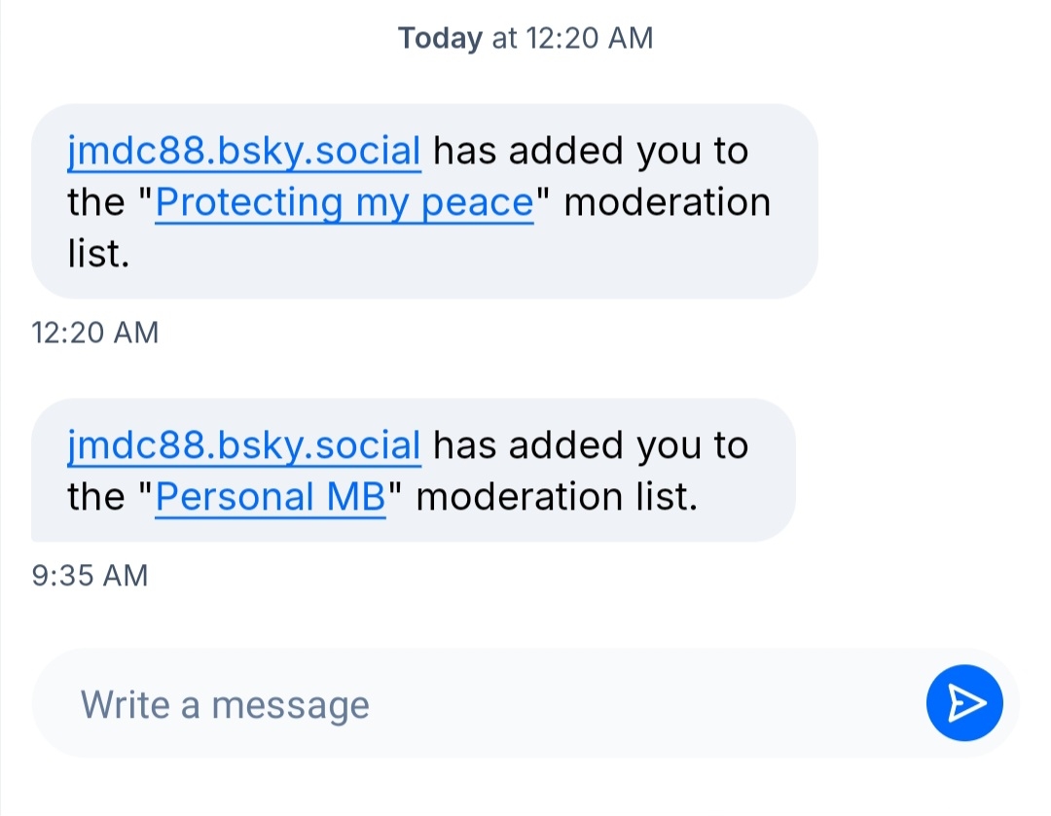
Task: Click the bold "Today" word in date header
Action: 440,39
